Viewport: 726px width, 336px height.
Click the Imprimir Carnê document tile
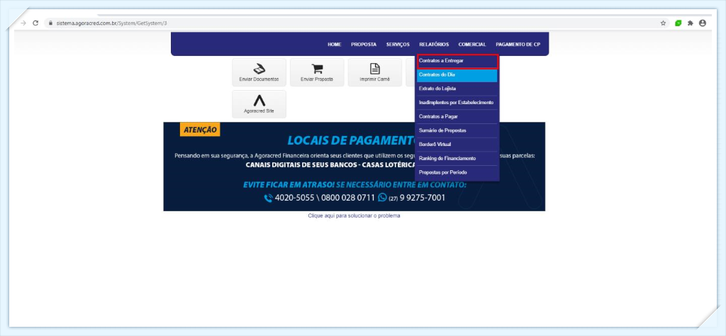click(374, 72)
